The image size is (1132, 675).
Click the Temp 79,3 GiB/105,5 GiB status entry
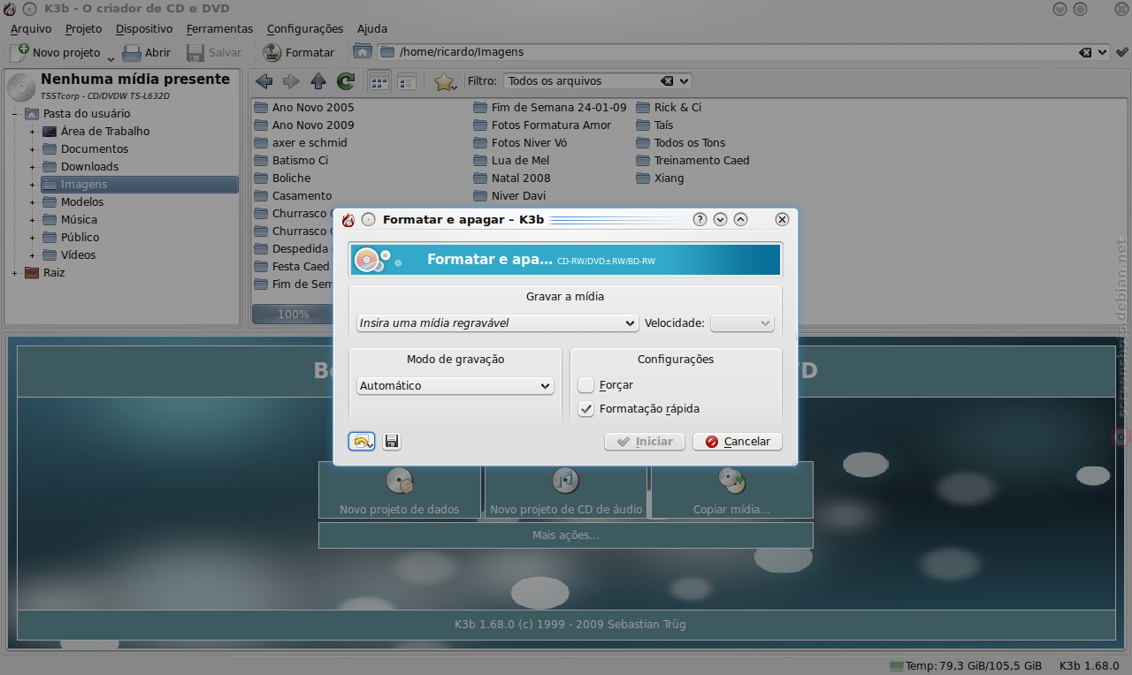[965, 666]
